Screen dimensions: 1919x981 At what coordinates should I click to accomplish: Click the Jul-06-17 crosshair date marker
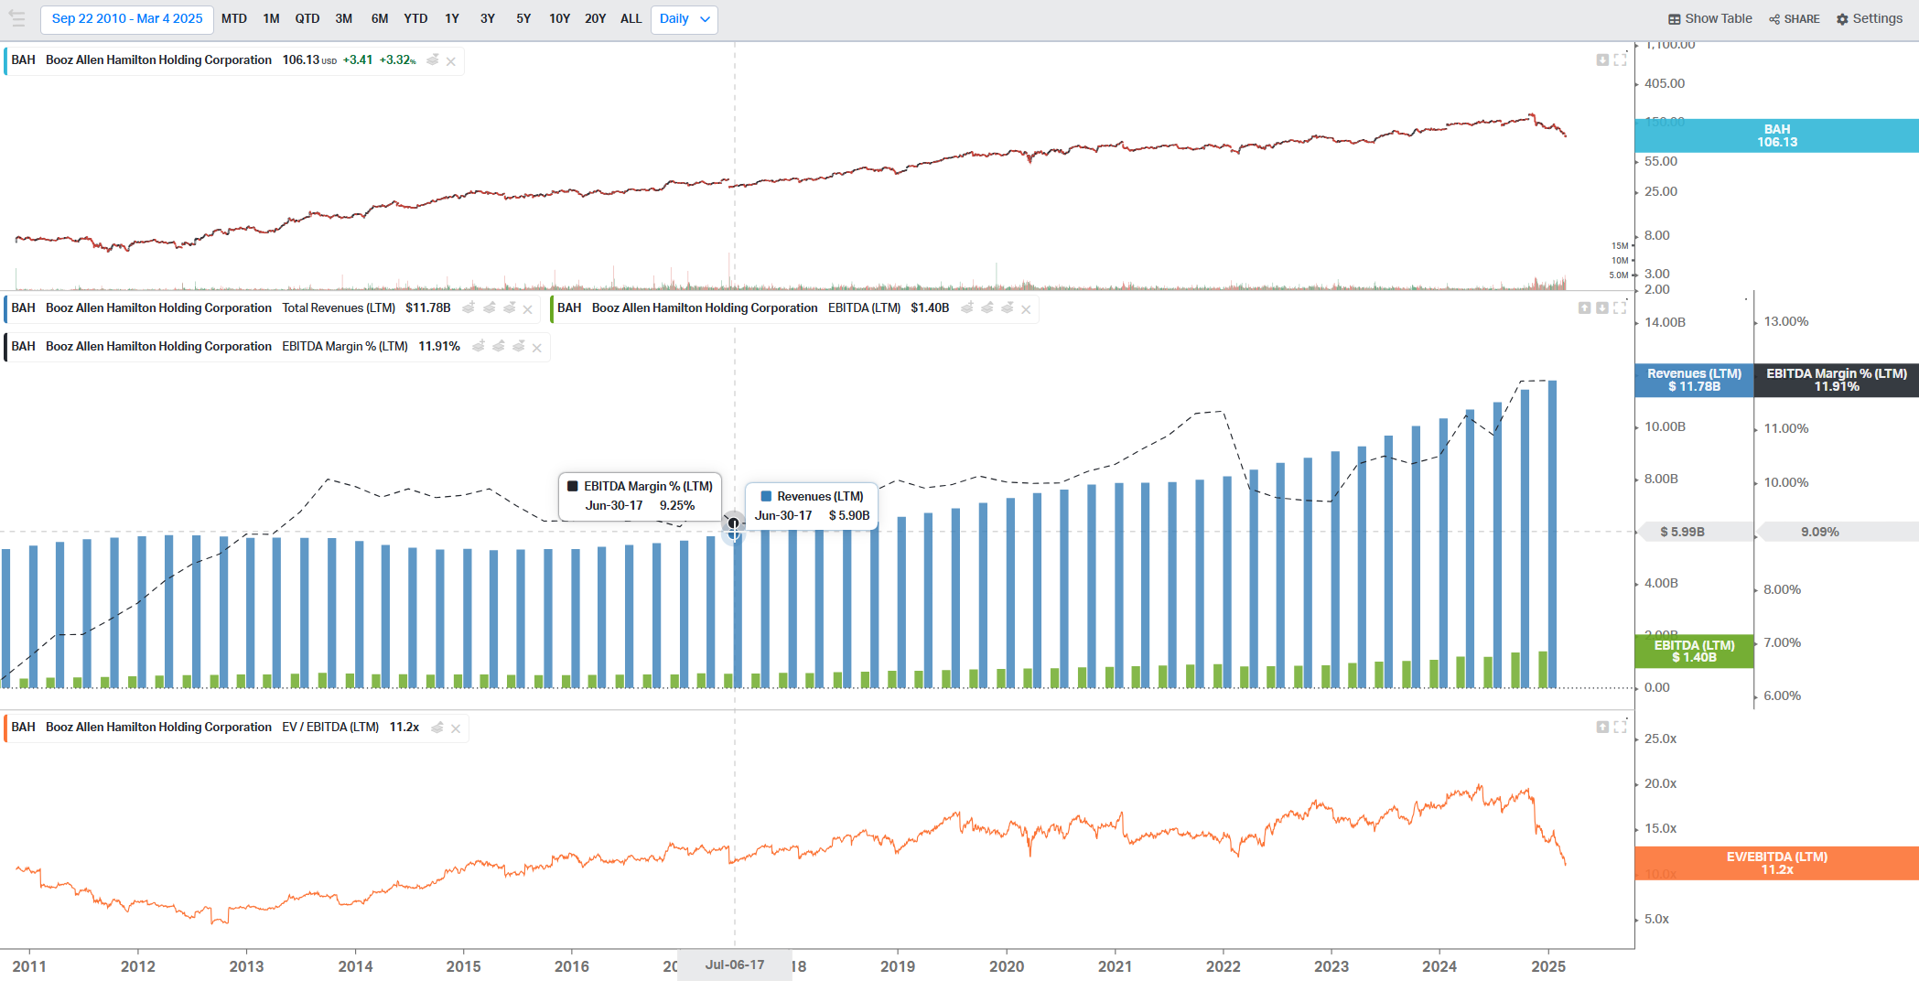pos(735,965)
